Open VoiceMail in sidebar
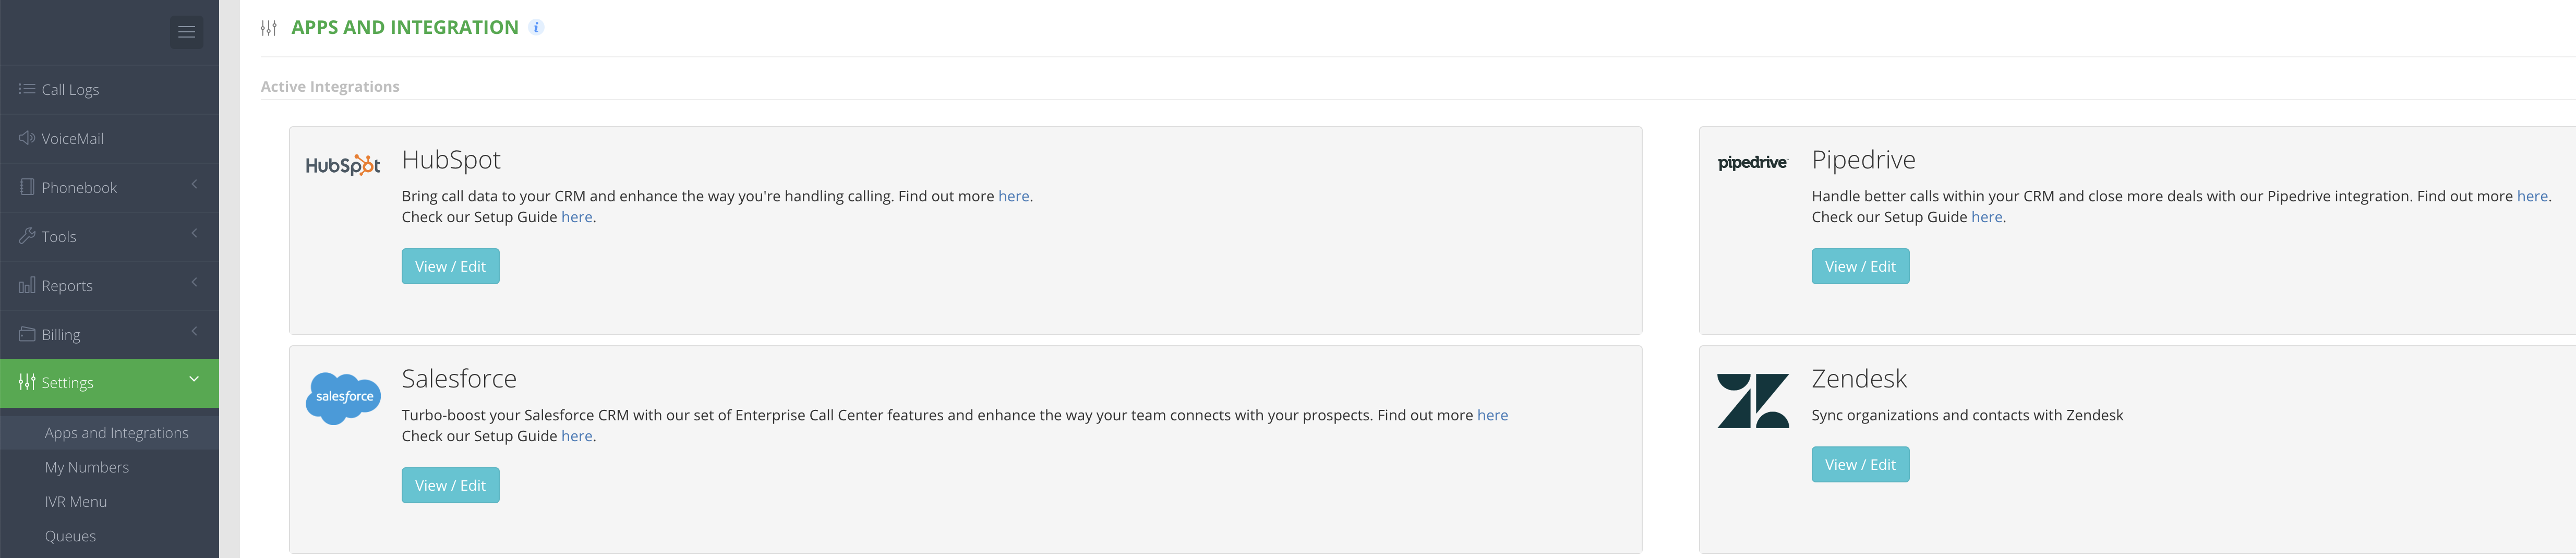This screenshot has width=2576, height=558. 109,138
